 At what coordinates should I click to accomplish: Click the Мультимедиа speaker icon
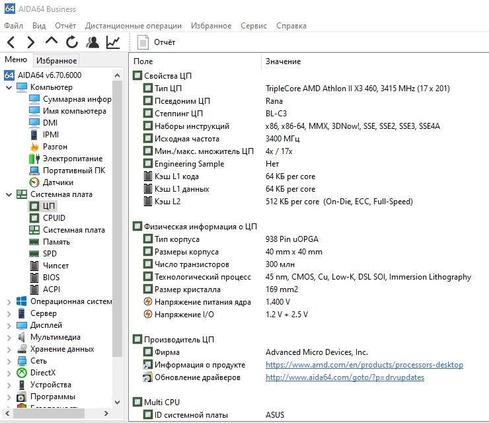point(22,337)
